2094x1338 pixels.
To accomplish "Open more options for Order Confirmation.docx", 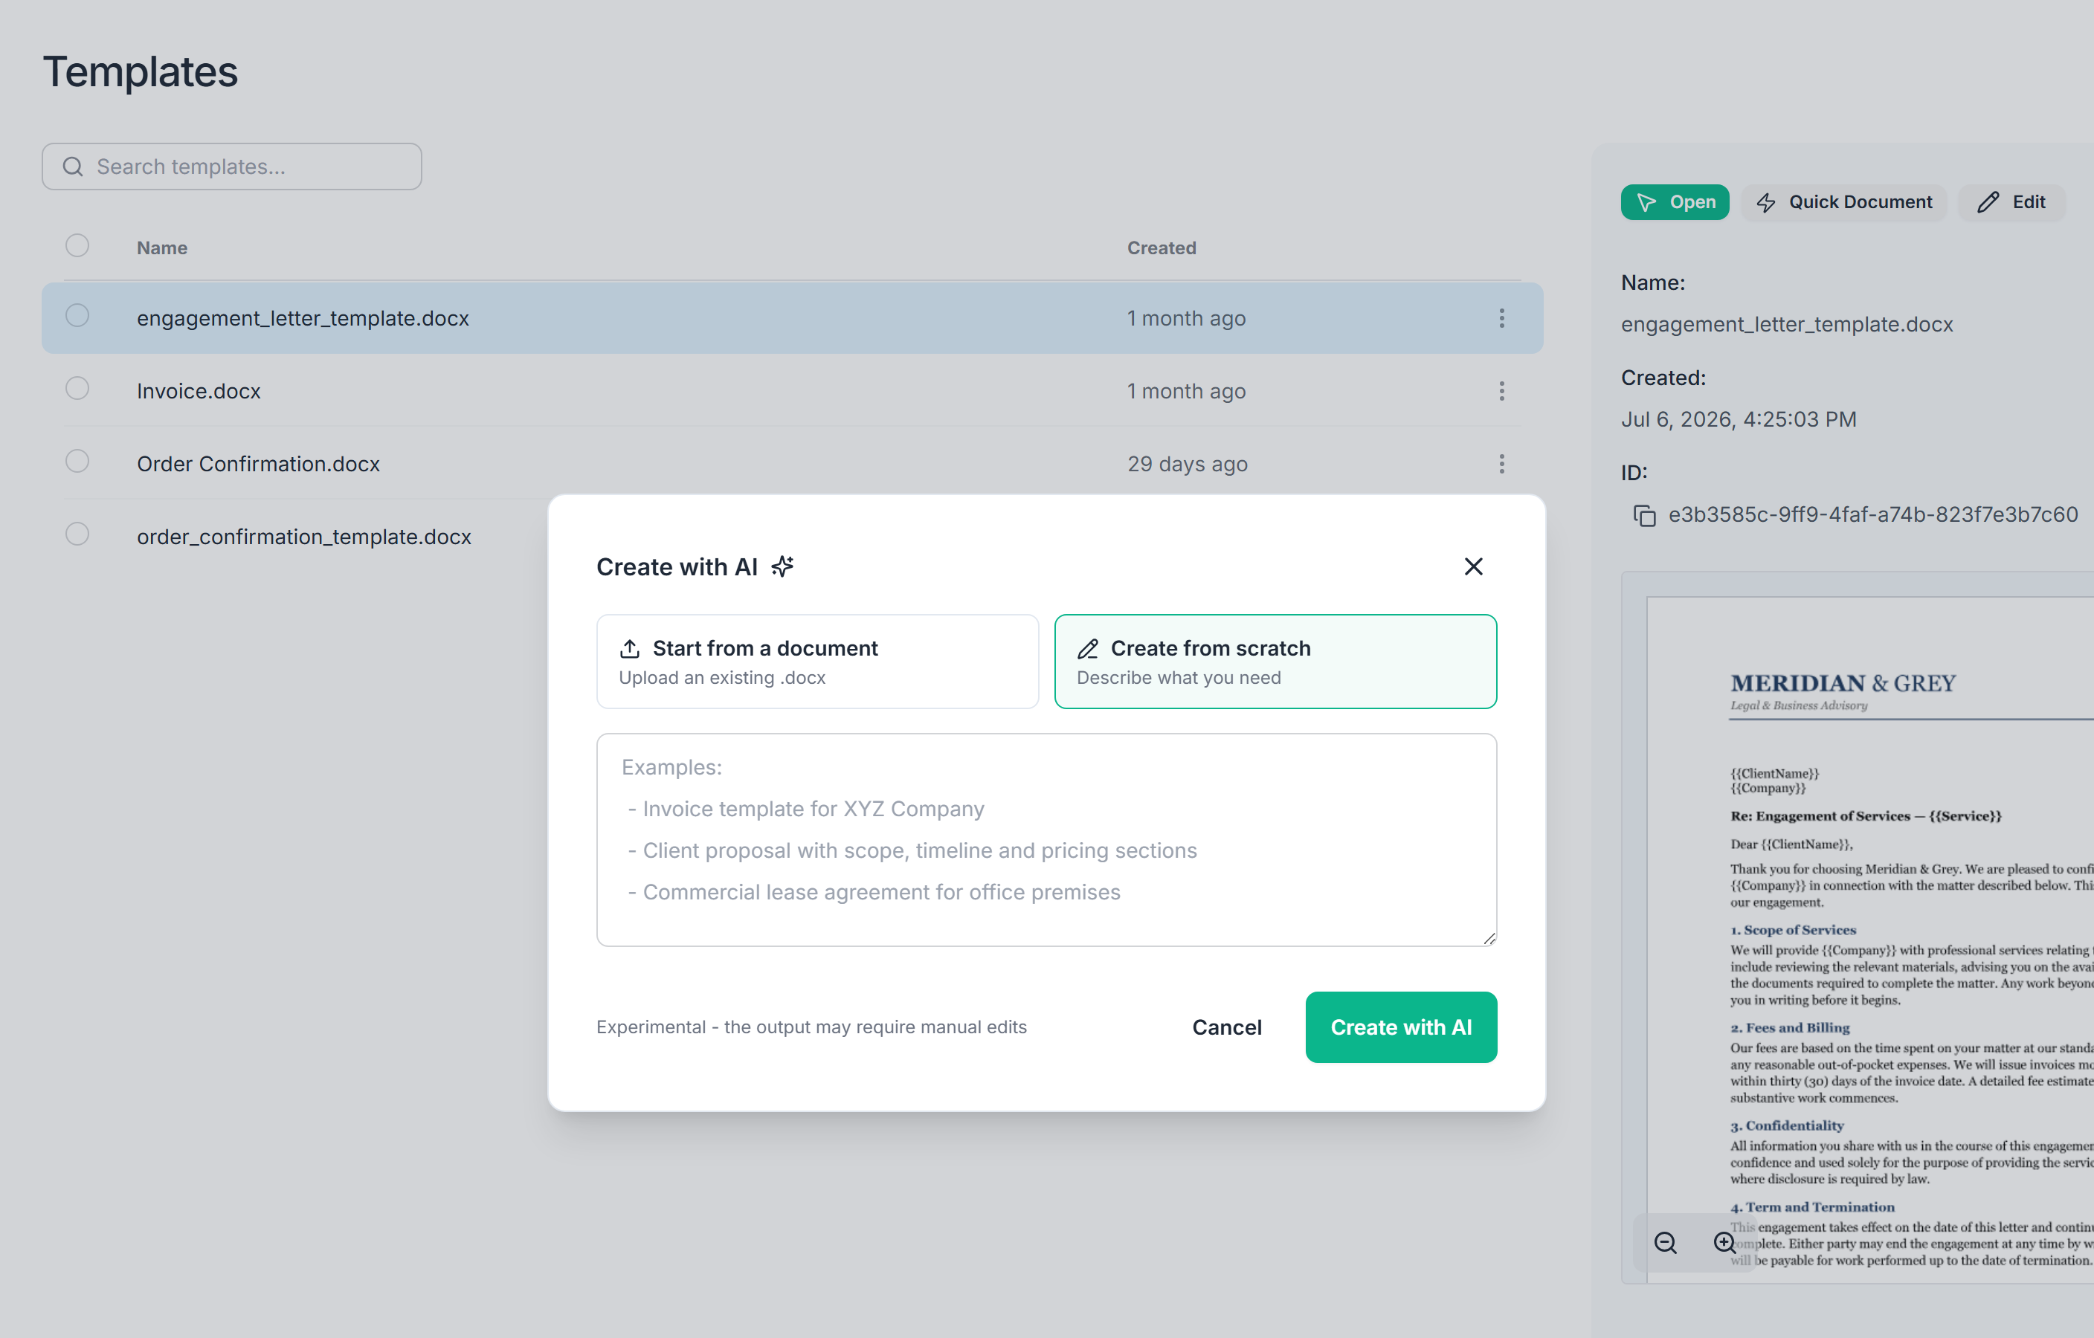I will point(1502,465).
